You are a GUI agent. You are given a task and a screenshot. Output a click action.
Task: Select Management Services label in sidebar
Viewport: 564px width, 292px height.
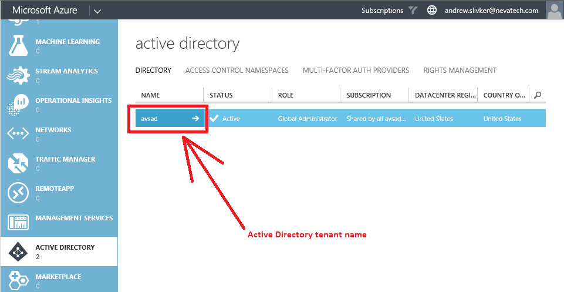[74, 218]
